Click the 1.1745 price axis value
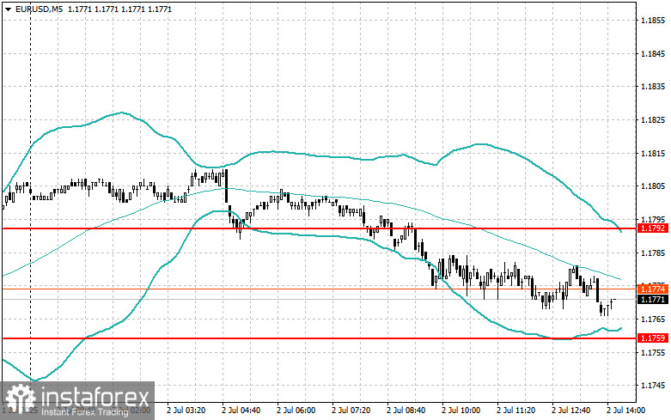Image resolution: width=671 pixels, height=420 pixels. click(x=653, y=386)
